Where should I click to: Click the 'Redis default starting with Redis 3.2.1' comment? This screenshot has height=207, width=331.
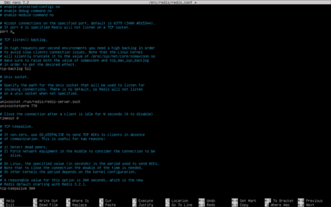click(43, 184)
